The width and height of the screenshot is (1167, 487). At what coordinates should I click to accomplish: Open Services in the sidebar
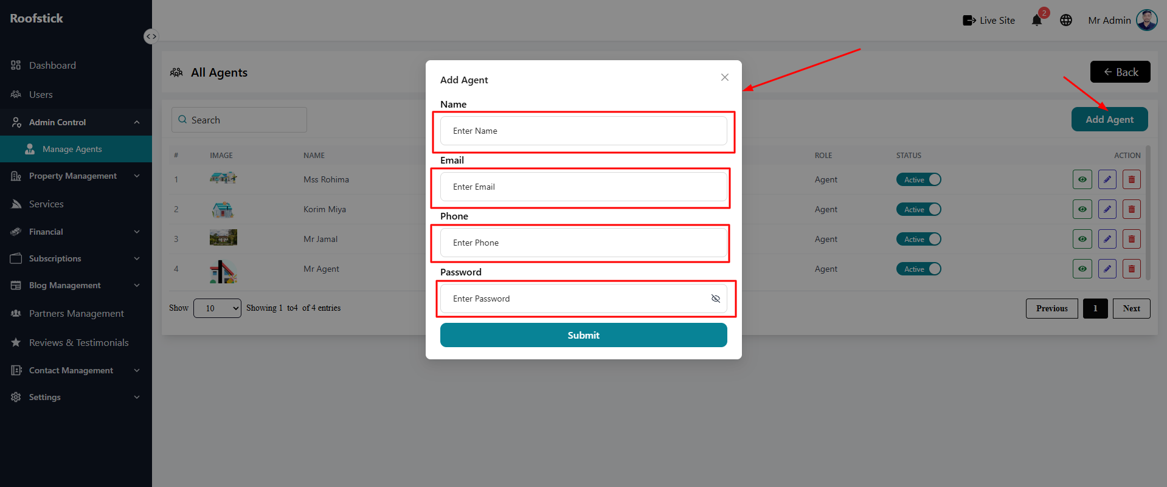click(76, 204)
